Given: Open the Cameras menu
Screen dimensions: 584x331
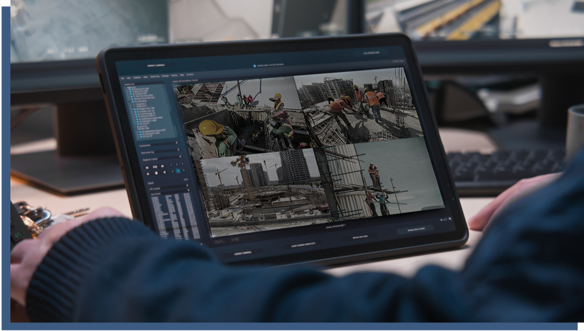Looking at the screenshot, I should tap(137, 77).
